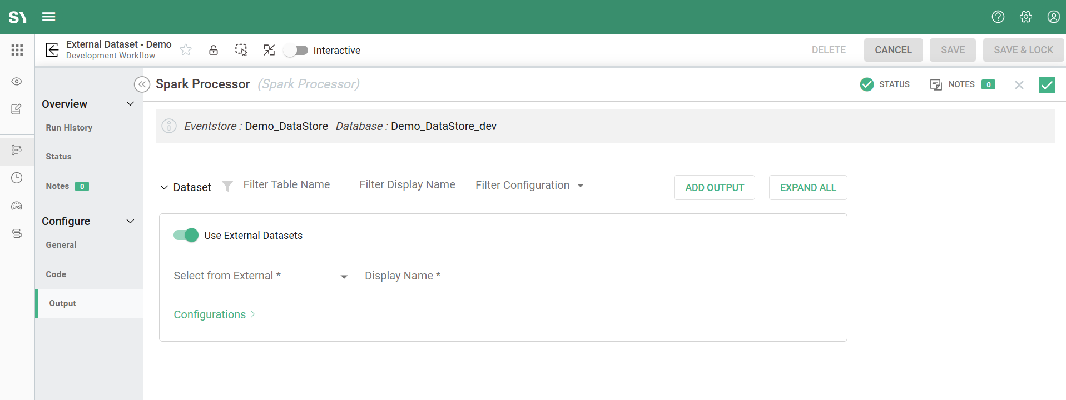
Task: Disable the Use External Datasets switch
Action: (x=186, y=235)
